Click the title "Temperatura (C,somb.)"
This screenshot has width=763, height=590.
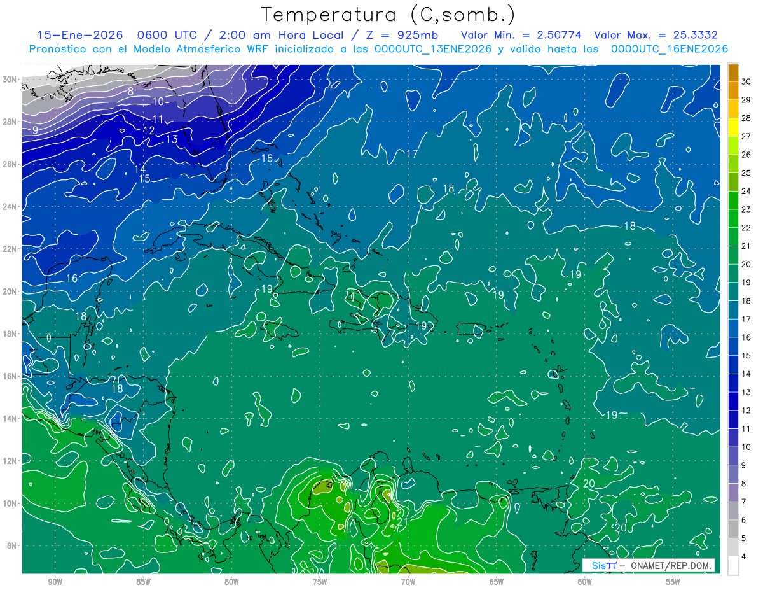tap(388, 15)
